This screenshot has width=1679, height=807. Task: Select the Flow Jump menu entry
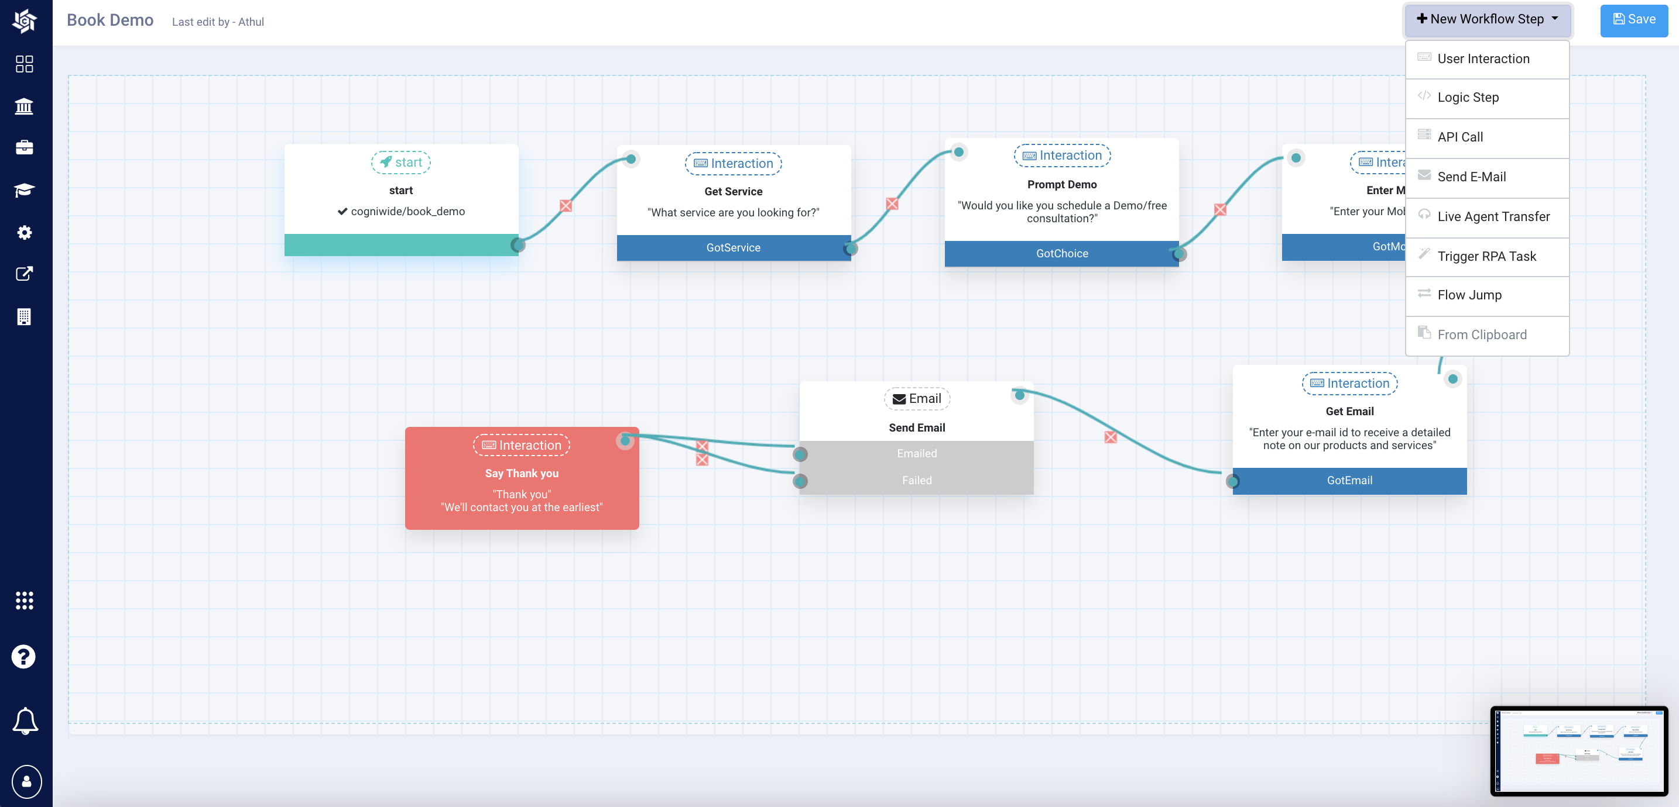pyautogui.click(x=1469, y=295)
